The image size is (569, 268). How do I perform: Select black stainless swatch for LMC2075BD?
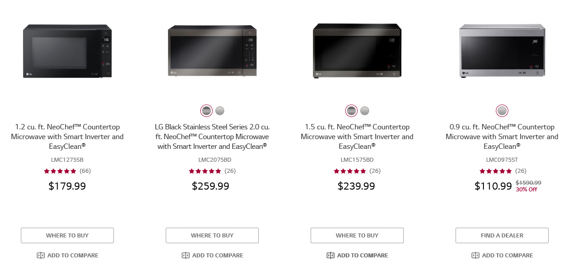tap(207, 111)
